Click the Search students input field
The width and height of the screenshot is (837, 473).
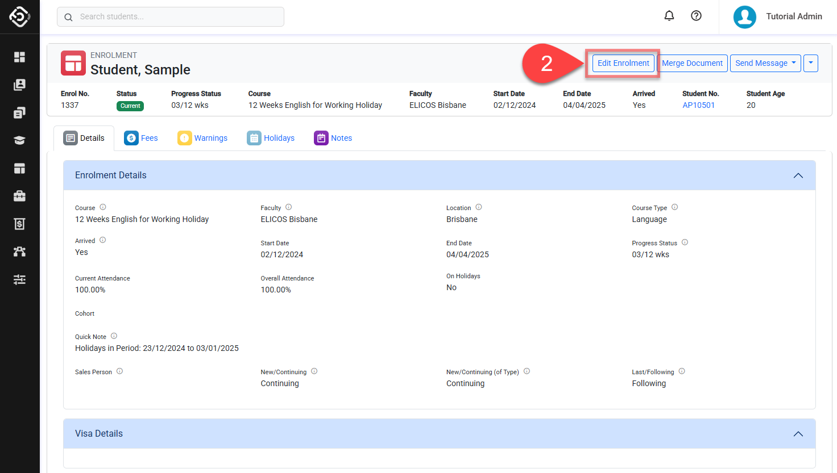tap(171, 17)
